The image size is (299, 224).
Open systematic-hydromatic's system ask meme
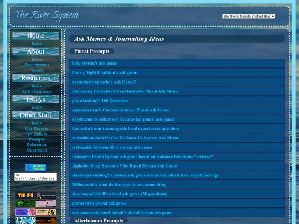coord(177,148)
